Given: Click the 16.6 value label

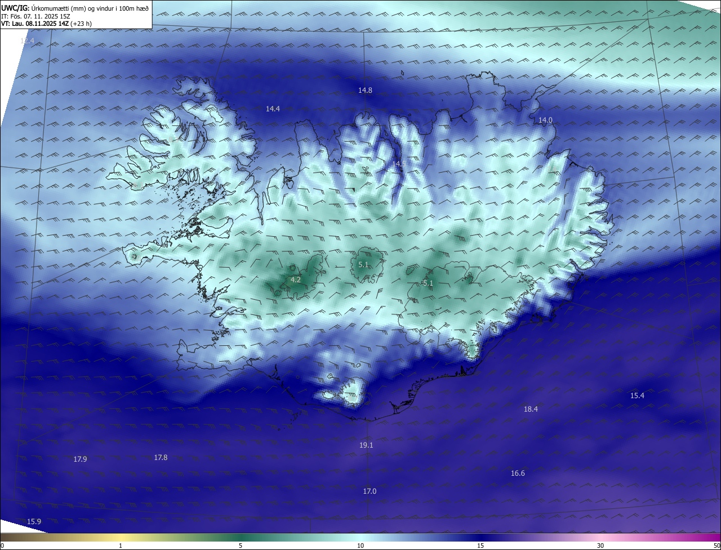Looking at the screenshot, I should (x=518, y=473).
